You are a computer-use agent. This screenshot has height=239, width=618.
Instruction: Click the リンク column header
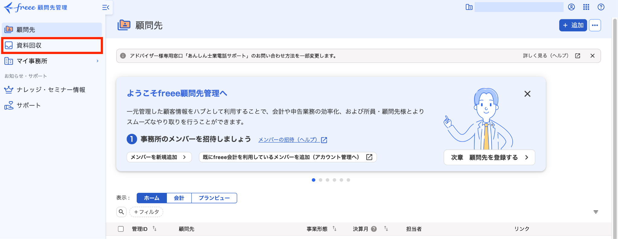pyautogui.click(x=522, y=229)
